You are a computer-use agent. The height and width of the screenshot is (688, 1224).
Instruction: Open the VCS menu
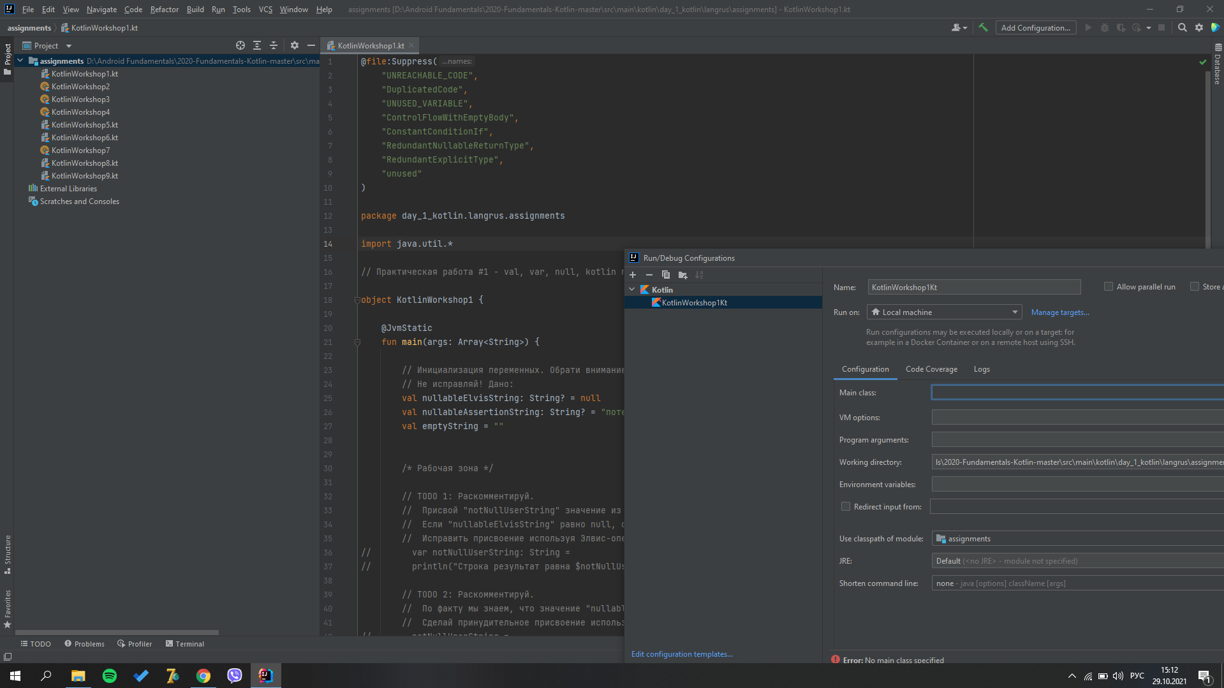[x=265, y=9]
